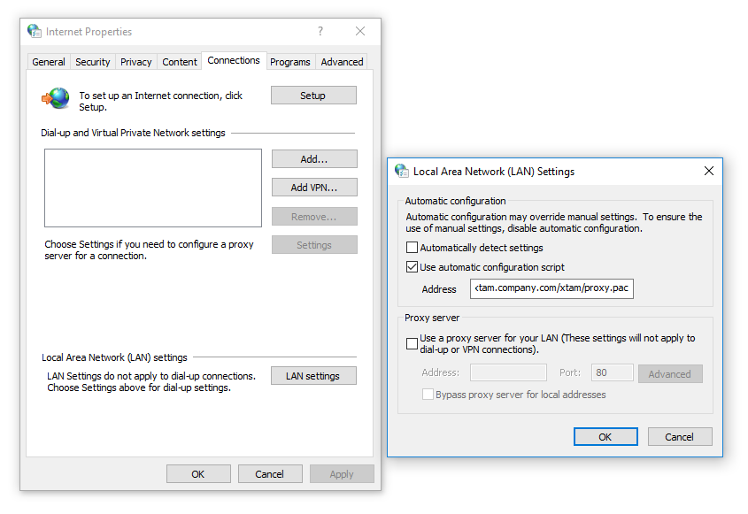Click the LAN Settings dialog icon

tap(399, 172)
